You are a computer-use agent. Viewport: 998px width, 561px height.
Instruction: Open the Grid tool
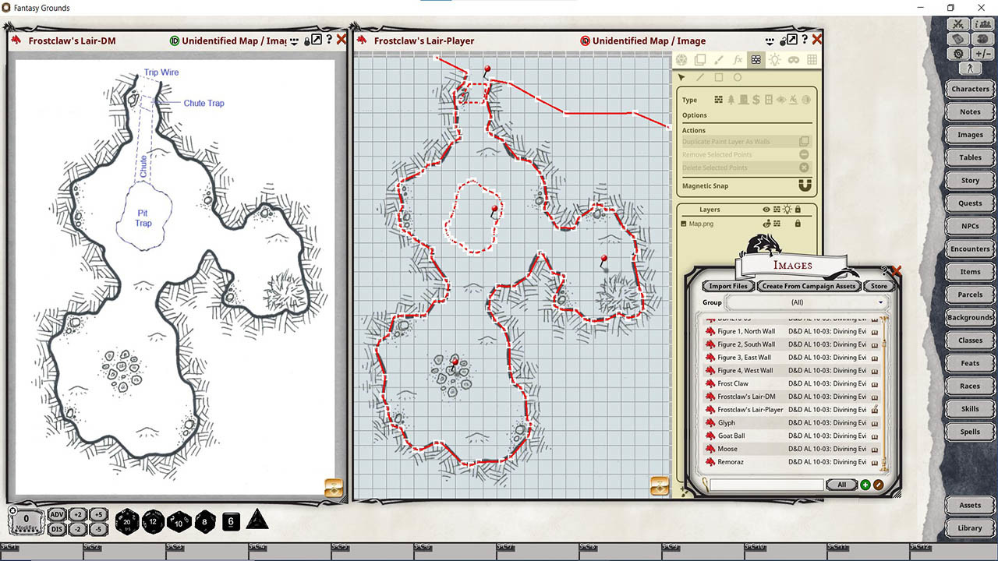click(812, 59)
